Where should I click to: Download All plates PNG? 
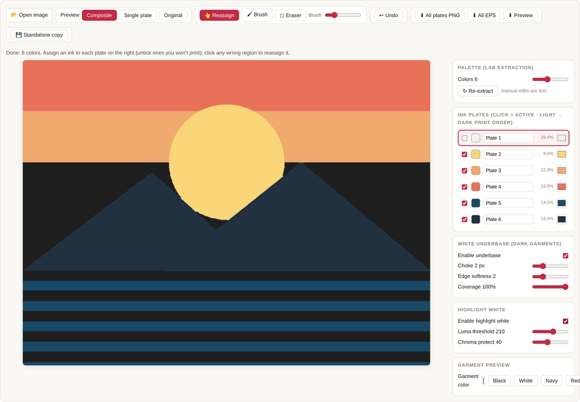tap(440, 15)
